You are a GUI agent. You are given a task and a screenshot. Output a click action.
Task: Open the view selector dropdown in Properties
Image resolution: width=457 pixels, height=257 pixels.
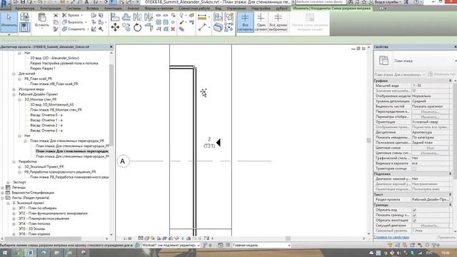400,74
